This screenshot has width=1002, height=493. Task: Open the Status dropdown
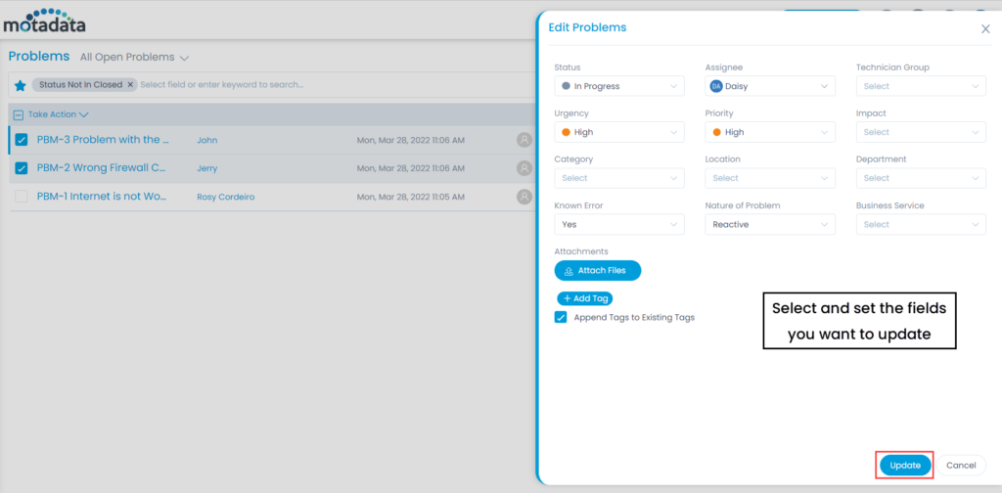(618, 86)
